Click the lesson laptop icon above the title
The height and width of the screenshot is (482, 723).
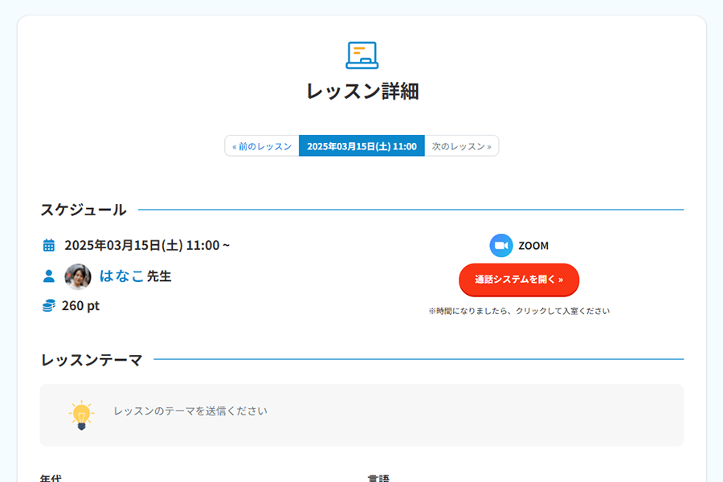pyautogui.click(x=362, y=55)
